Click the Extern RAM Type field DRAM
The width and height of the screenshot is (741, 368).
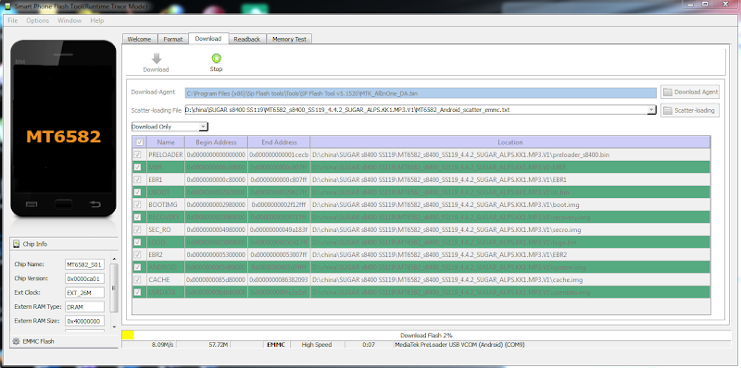pyautogui.click(x=84, y=307)
